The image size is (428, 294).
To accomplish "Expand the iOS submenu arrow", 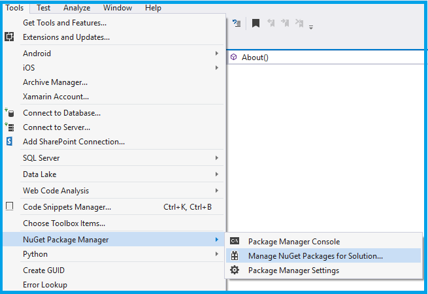I will click(217, 67).
